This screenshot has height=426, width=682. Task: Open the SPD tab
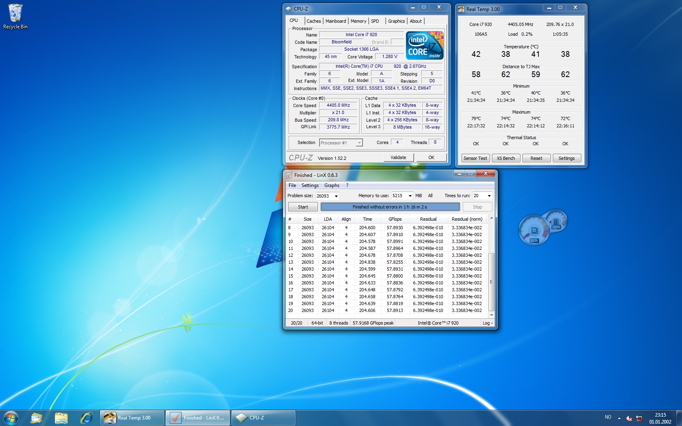375,21
